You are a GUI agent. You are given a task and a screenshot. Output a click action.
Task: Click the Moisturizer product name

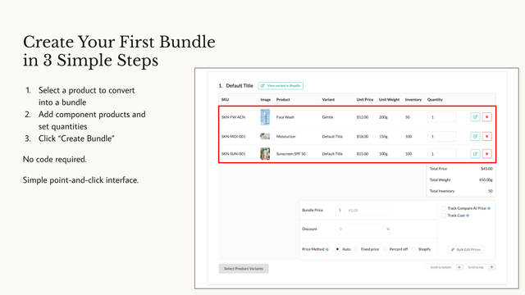[286, 137]
